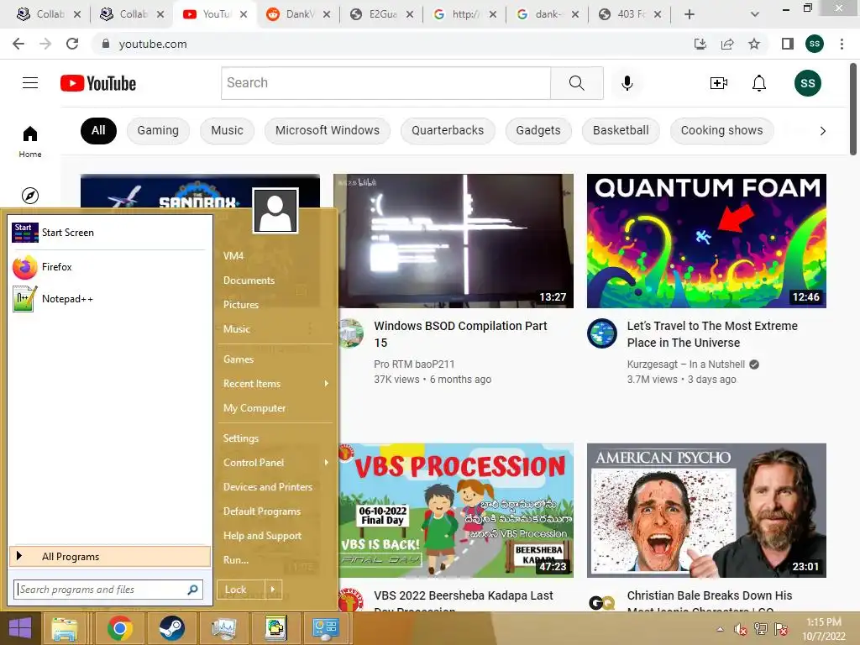Select the Microsoft Windows chip
This screenshot has width=860, height=645.
tap(328, 130)
